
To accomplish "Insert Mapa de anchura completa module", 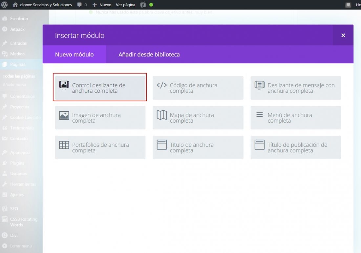I will click(x=198, y=118).
